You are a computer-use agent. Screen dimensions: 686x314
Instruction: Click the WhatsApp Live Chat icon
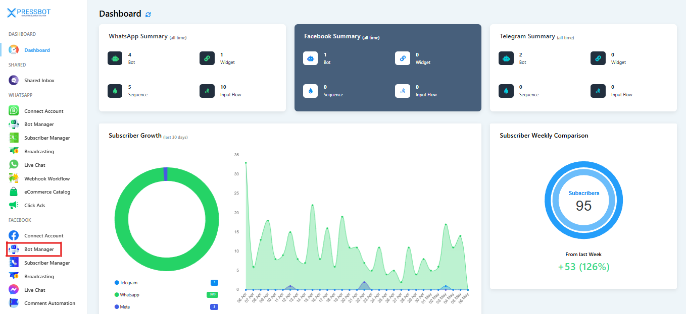coord(14,165)
